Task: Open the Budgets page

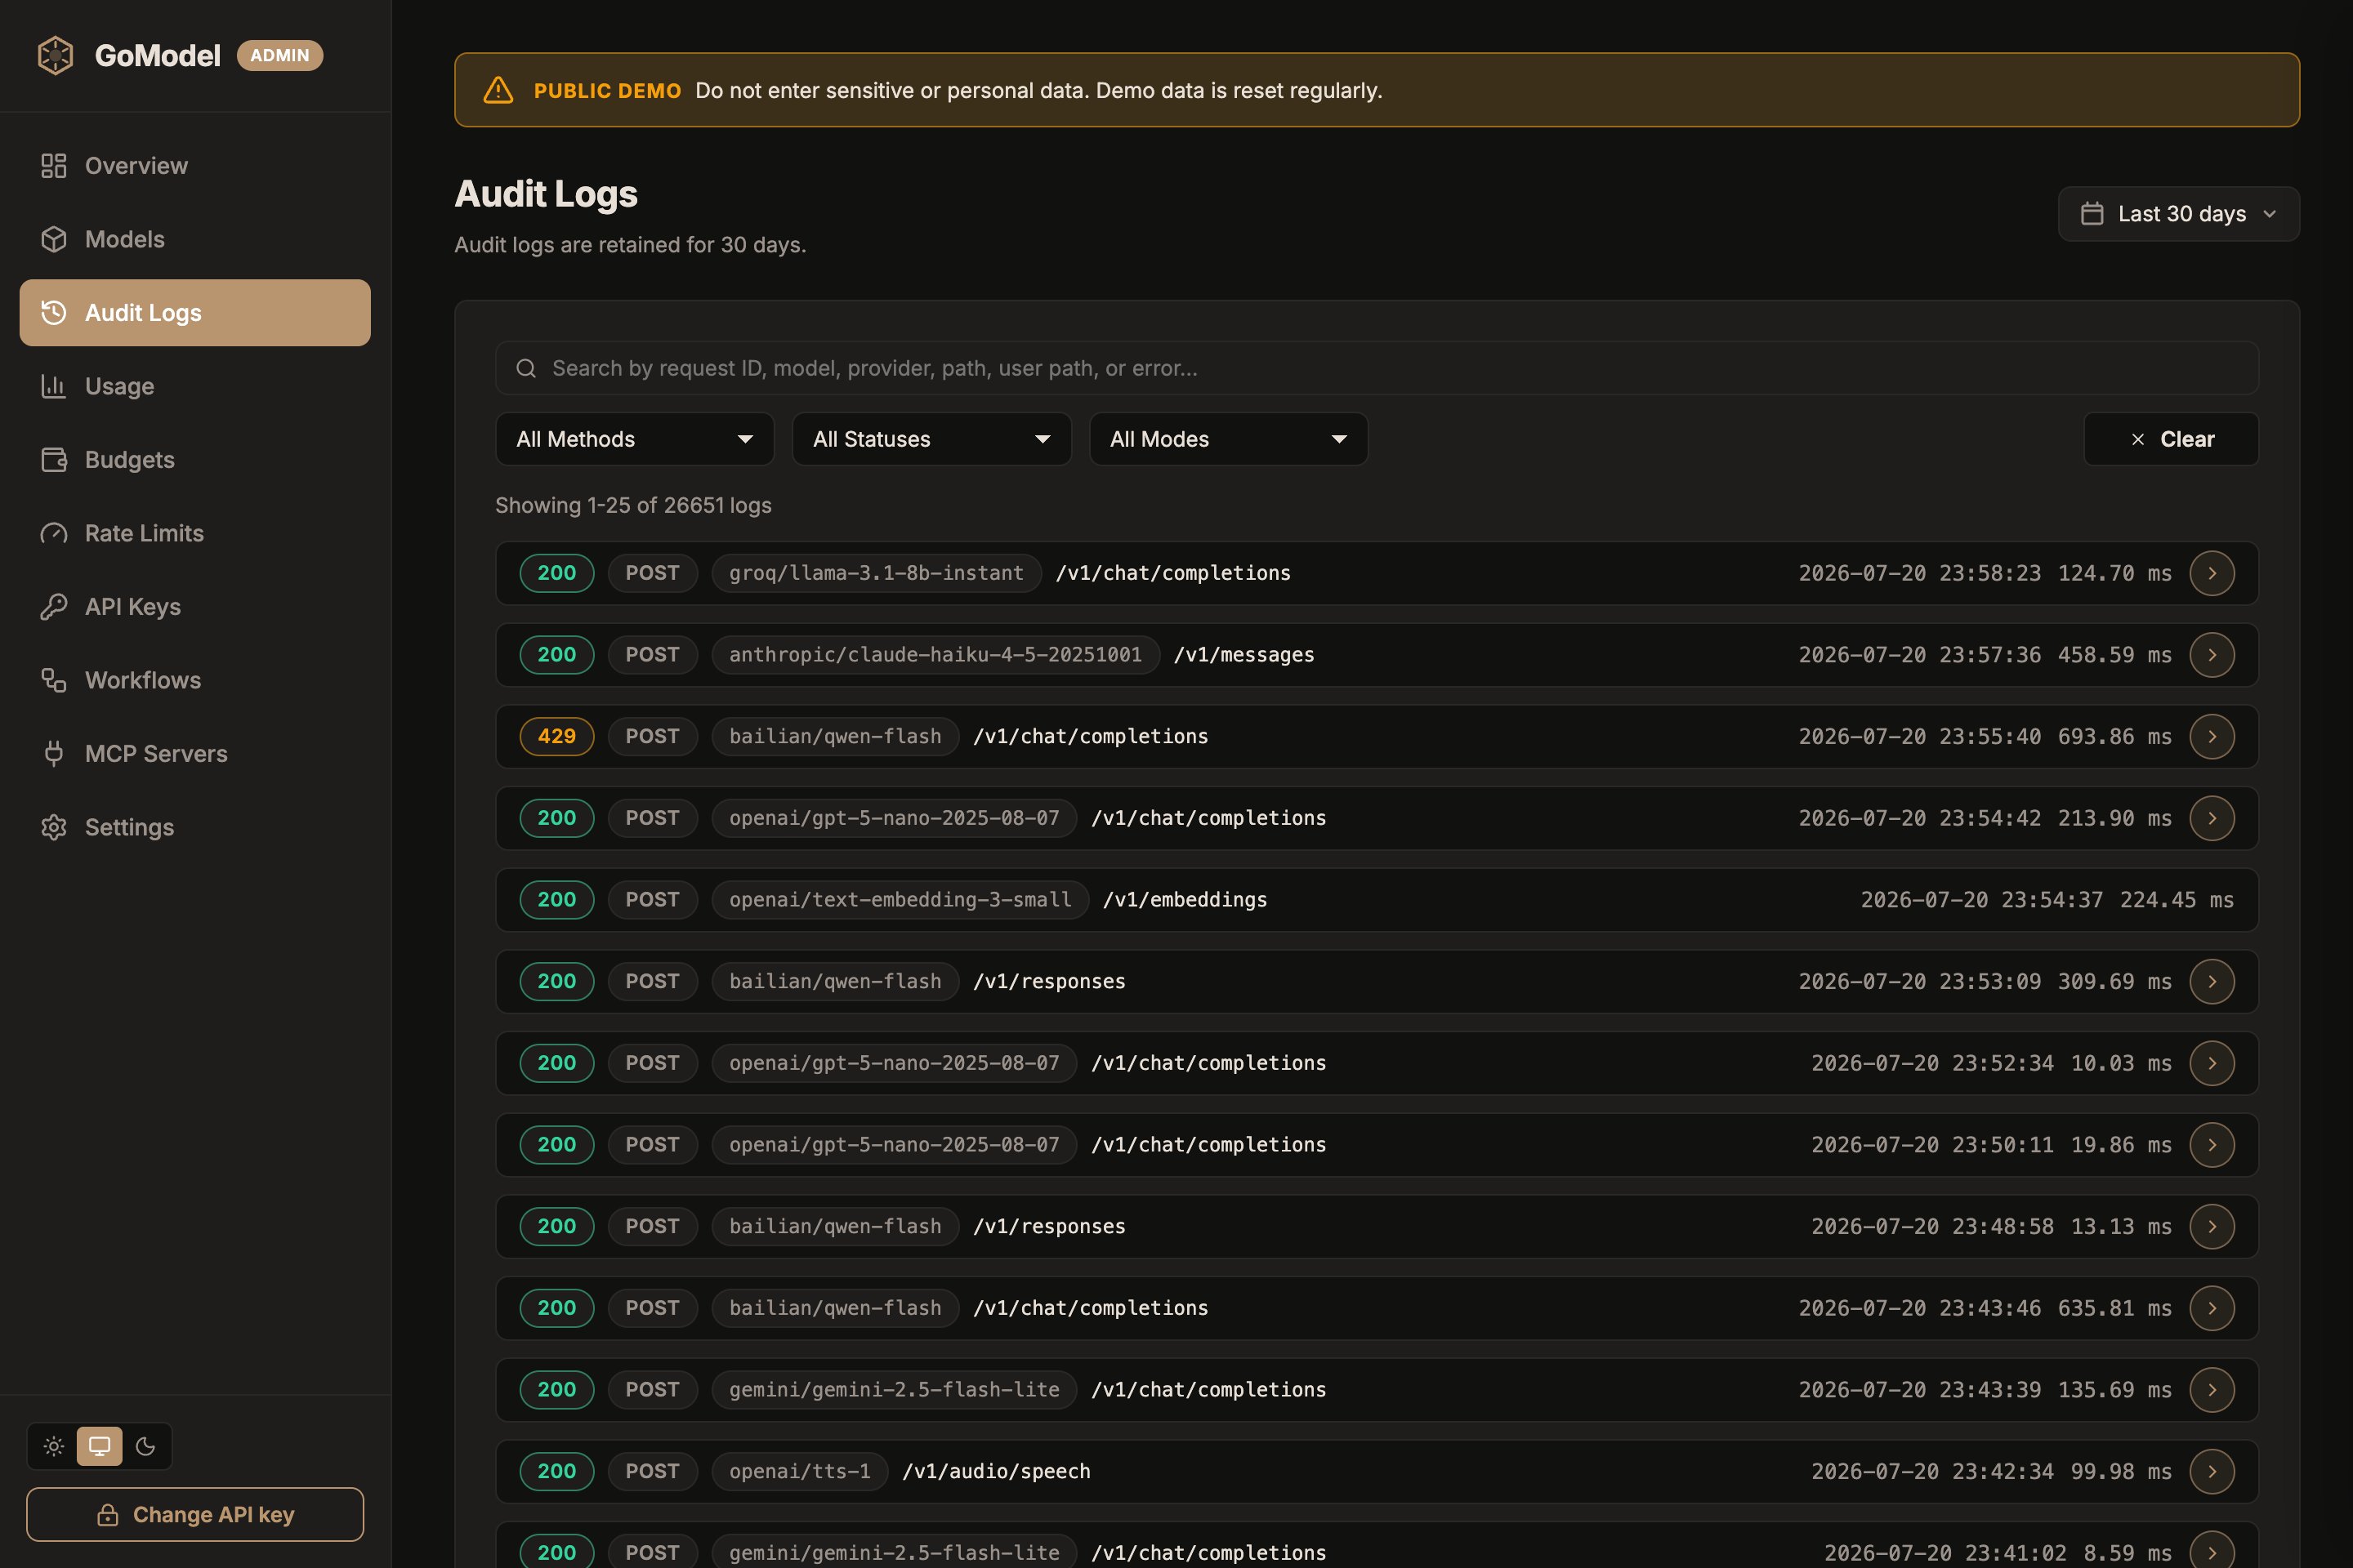Action: 195,460
